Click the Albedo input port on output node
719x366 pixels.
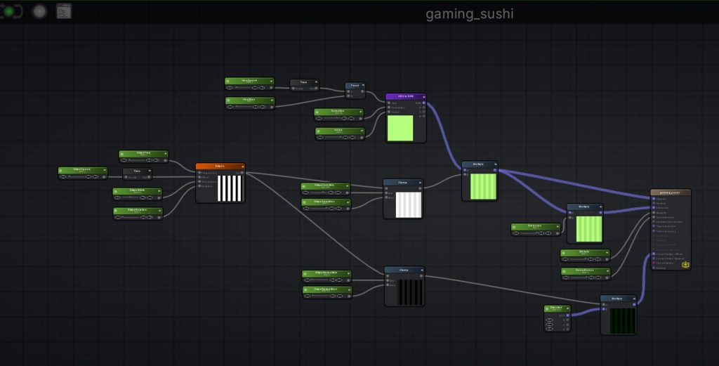pos(654,199)
